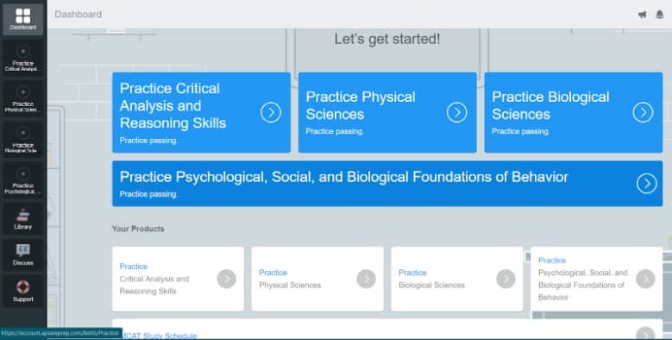Open the notifications bell icon

tap(660, 14)
